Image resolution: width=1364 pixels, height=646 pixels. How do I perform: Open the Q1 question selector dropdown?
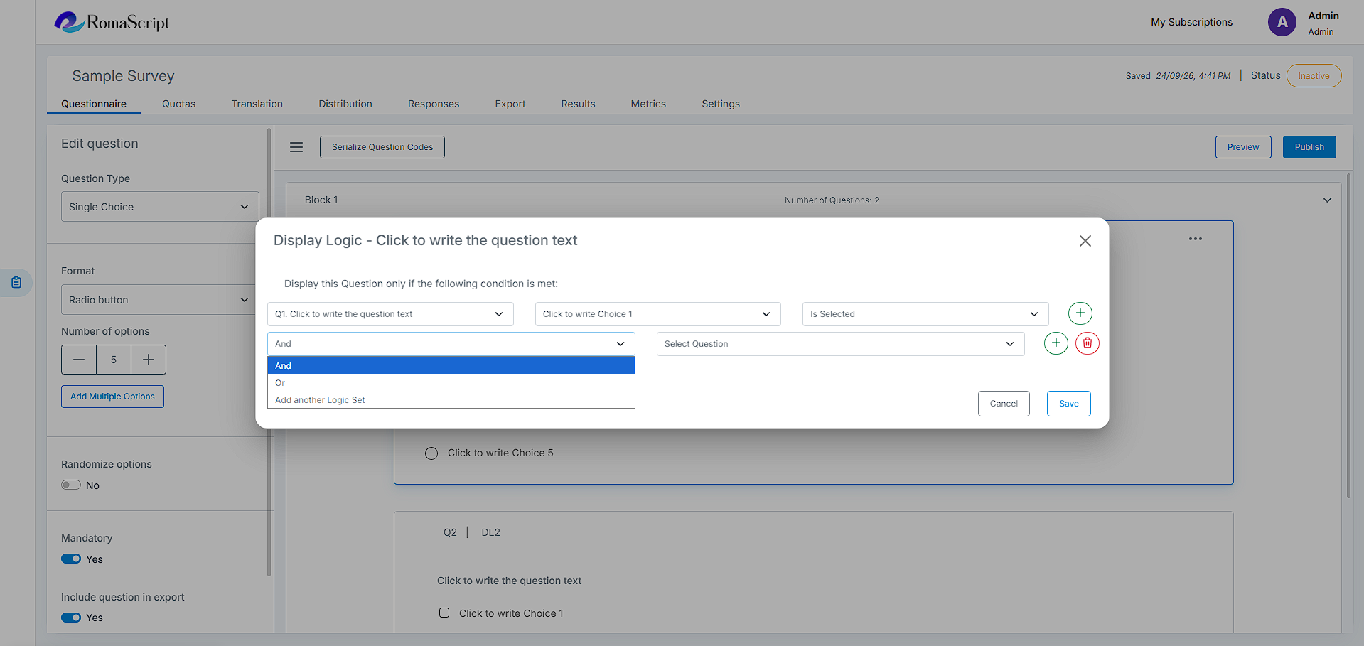pos(390,314)
